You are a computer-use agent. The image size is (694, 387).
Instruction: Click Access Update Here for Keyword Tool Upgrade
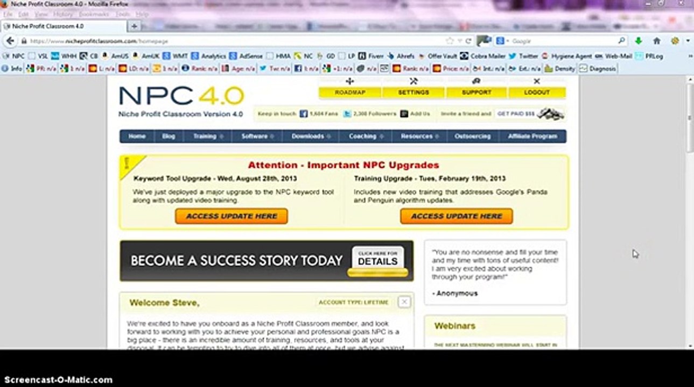click(232, 216)
